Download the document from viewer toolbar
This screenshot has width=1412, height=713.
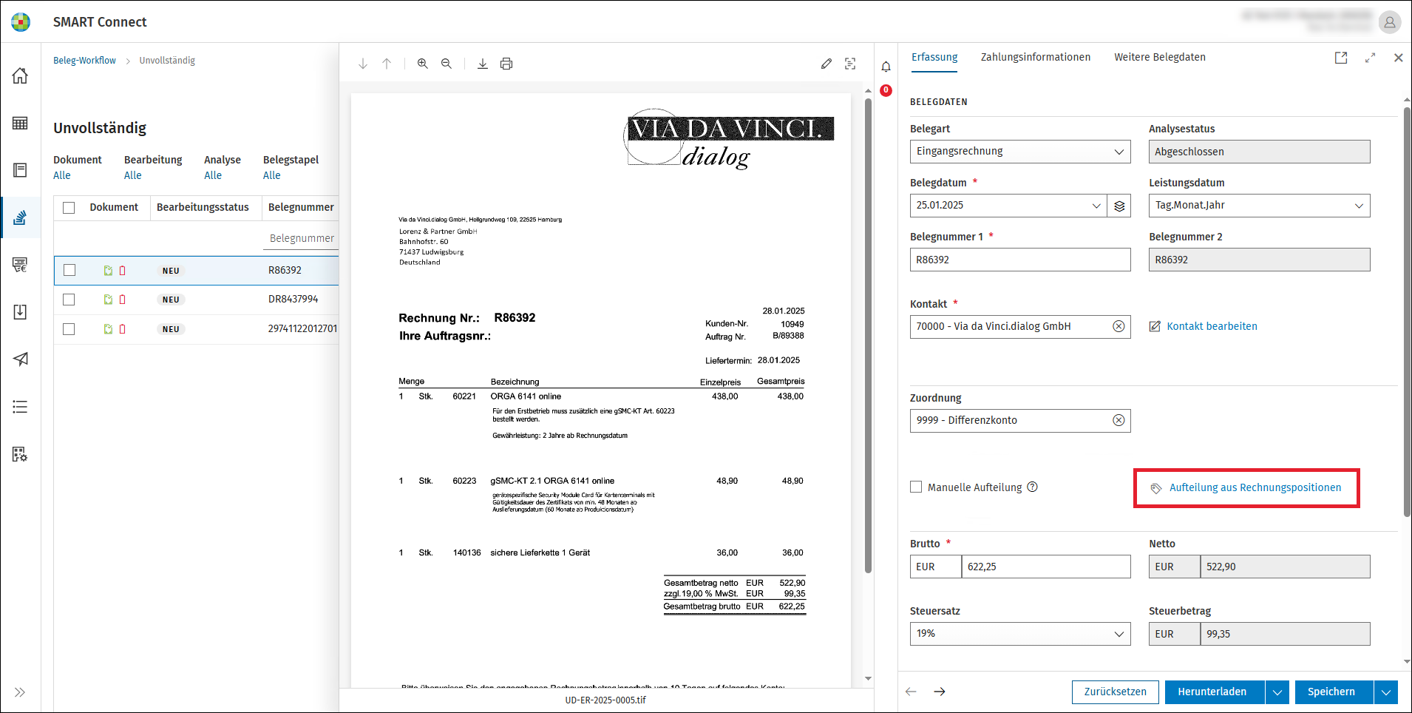(483, 64)
